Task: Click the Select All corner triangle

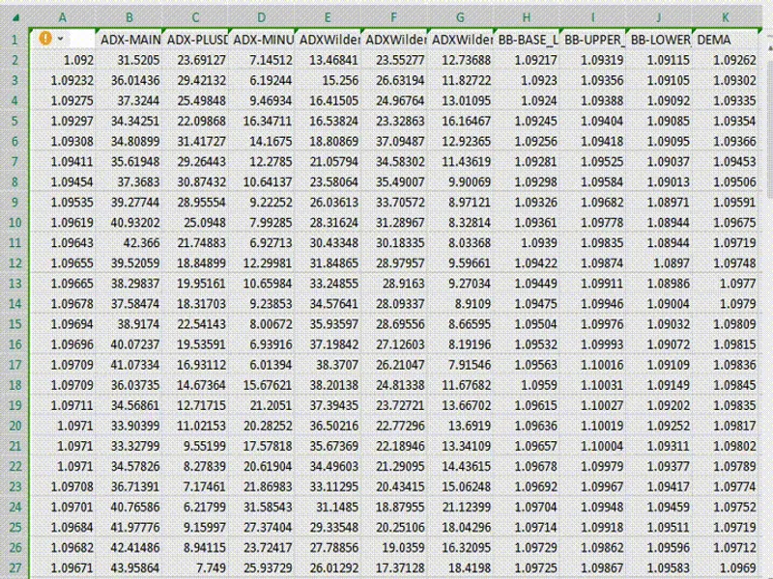Action: click(x=15, y=17)
